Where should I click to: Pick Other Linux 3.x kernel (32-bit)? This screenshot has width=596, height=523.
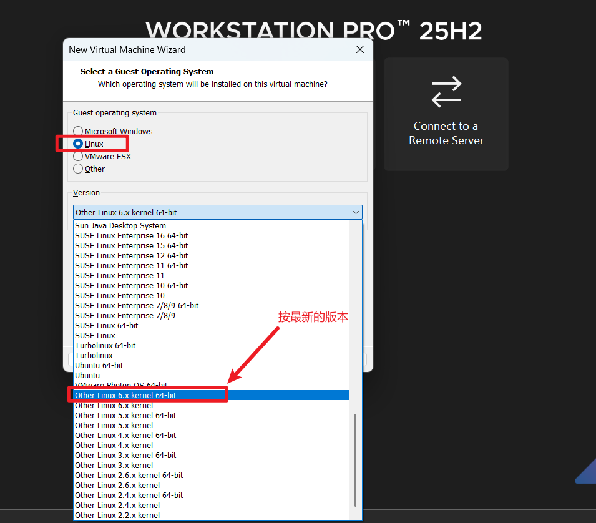click(212, 465)
